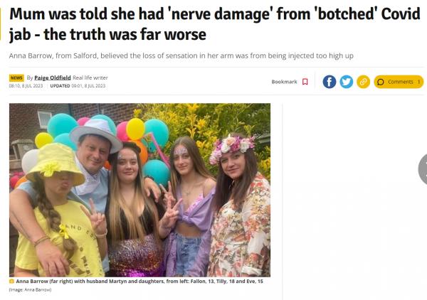
Task: Click the Anna Barrow from Salford subheading
Action: [181, 55]
